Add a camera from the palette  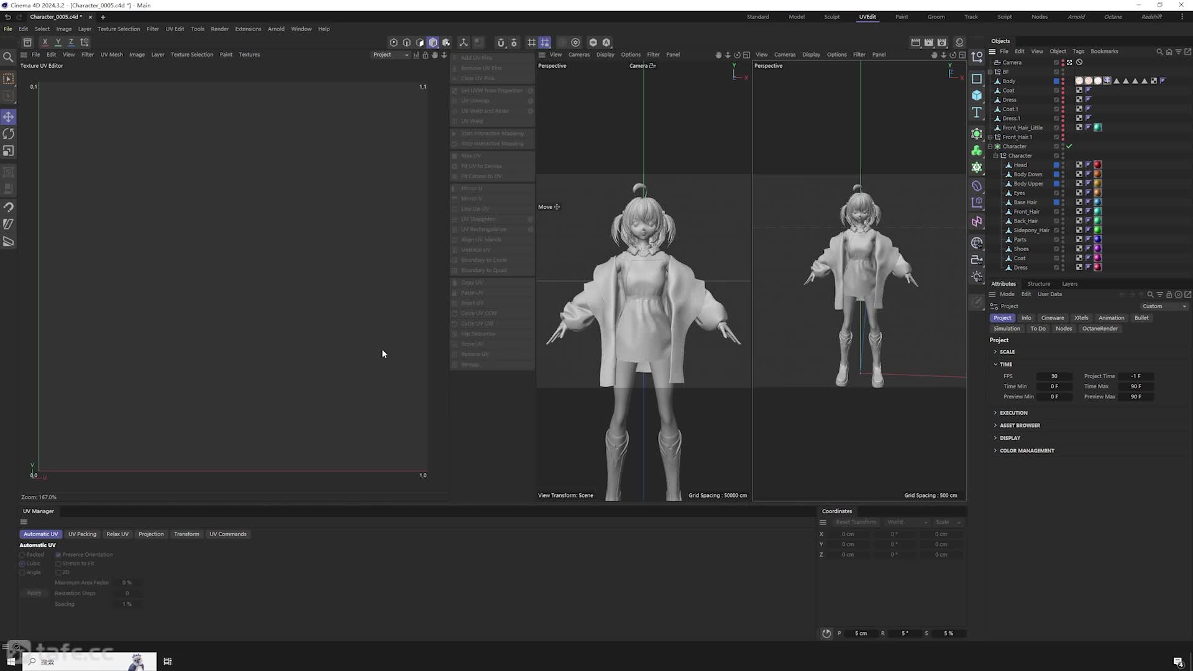tap(977, 260)
